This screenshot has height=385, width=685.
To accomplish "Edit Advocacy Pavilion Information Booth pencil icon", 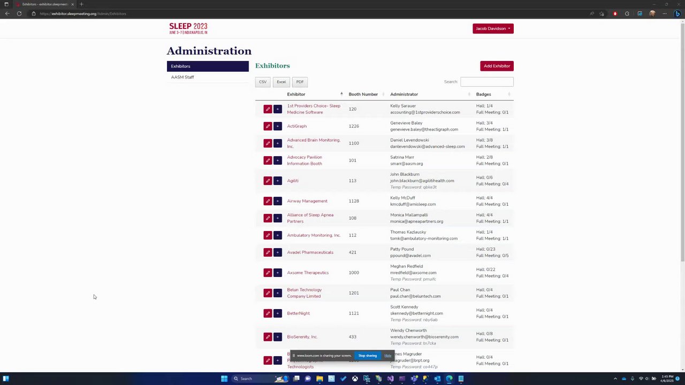I will (268, 160).
